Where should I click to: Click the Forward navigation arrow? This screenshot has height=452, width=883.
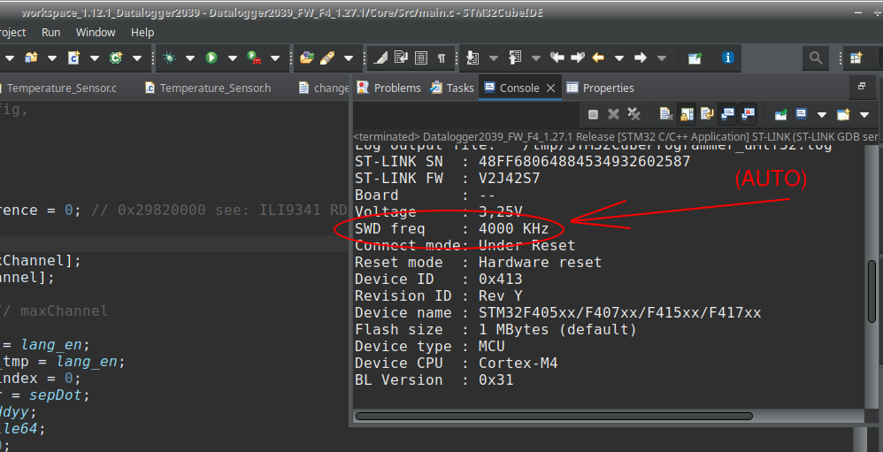coord(641,57)
